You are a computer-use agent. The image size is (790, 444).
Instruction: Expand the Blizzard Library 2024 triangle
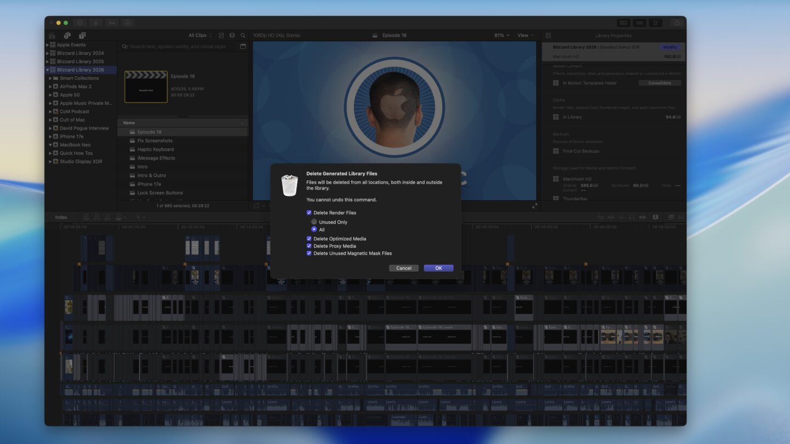click(47, 53)
